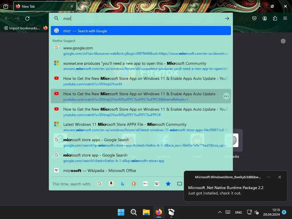Open notification settings ellipsis on toast
This screenshot has width=292, height=219.
pos(268,177)
